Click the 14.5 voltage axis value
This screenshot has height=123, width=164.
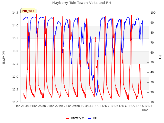pyautogui.click(x=15, y=13)
